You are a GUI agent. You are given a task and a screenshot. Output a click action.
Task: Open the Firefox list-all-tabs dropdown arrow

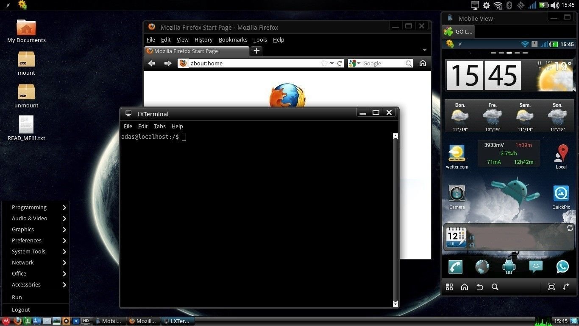(x=425, y=50)
